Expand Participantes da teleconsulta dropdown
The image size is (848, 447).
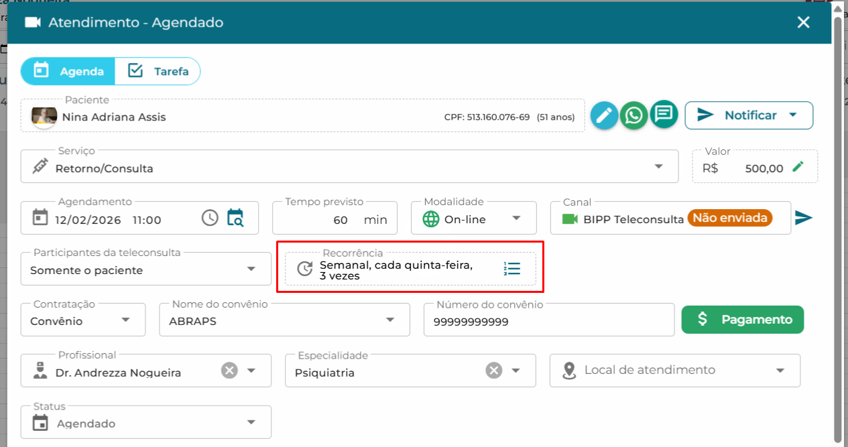(x=251, y=269)
